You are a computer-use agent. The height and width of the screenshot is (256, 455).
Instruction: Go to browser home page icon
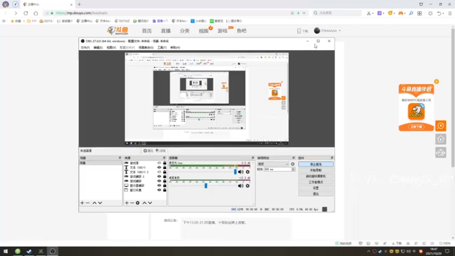click(x=36, y=13)
